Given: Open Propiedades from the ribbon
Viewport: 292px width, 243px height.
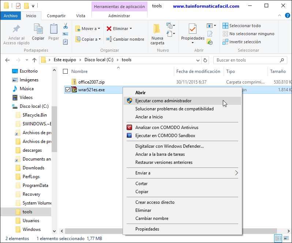Looking at the screenshot, I should pyautogui.click(x=192, y=34).
